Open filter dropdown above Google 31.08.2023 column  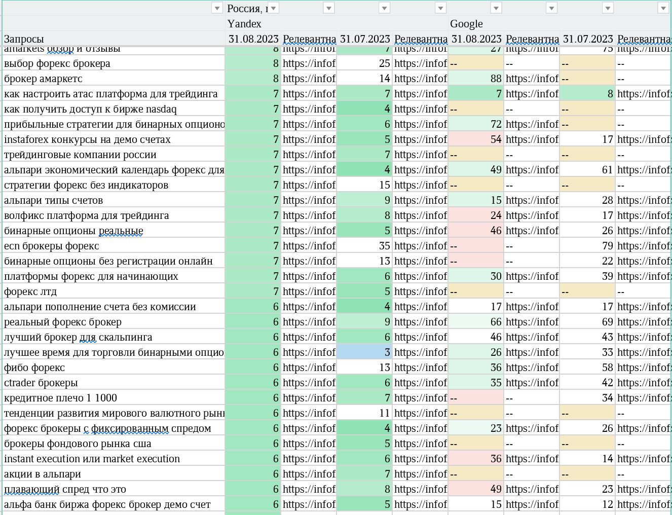[496, 8]
